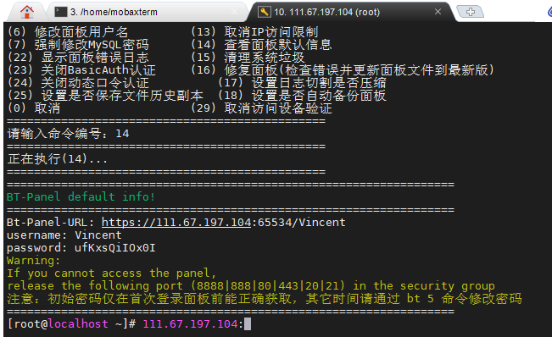This screenshot has height=337, width=552.
Task: Click the yellow 'Warning:' line
Action: coord(33,261)
